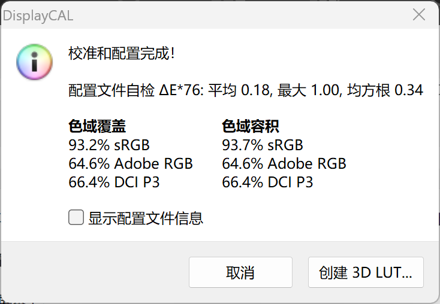Click the 色域覆盖 heading
This screenshot has height=304, width=440.
98,127
